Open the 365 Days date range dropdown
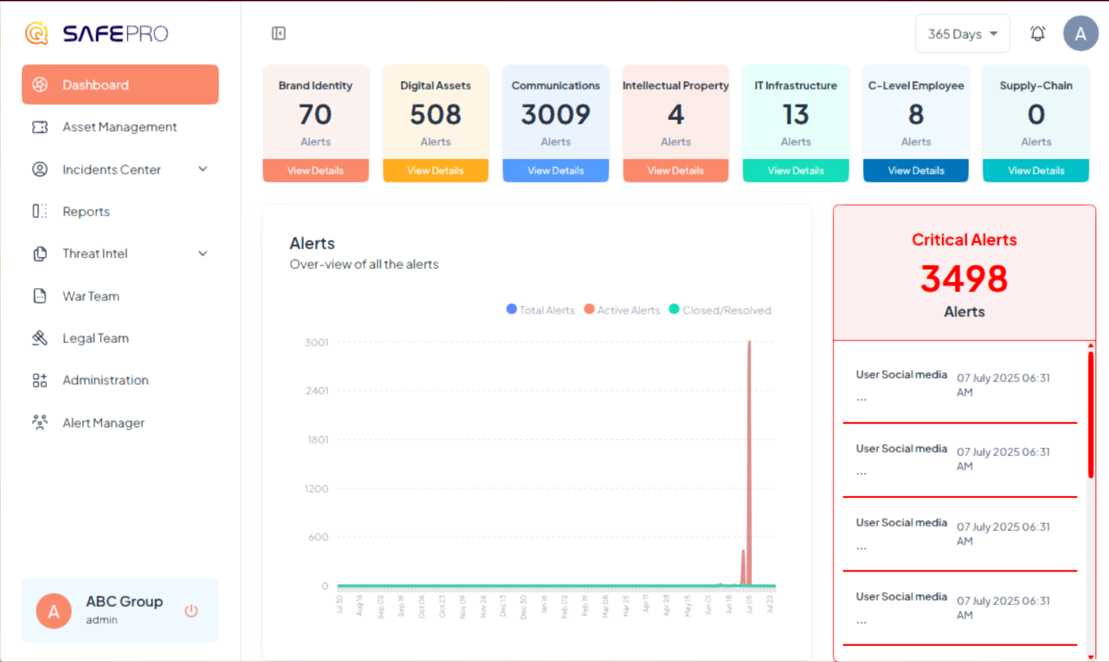The height and width of the screenshot is (662, 1109). pos(962,33)
